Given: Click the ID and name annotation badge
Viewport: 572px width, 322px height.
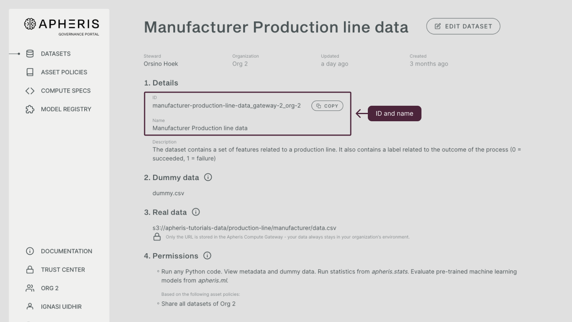Looking at the screenshot, I should click(394, 113).
